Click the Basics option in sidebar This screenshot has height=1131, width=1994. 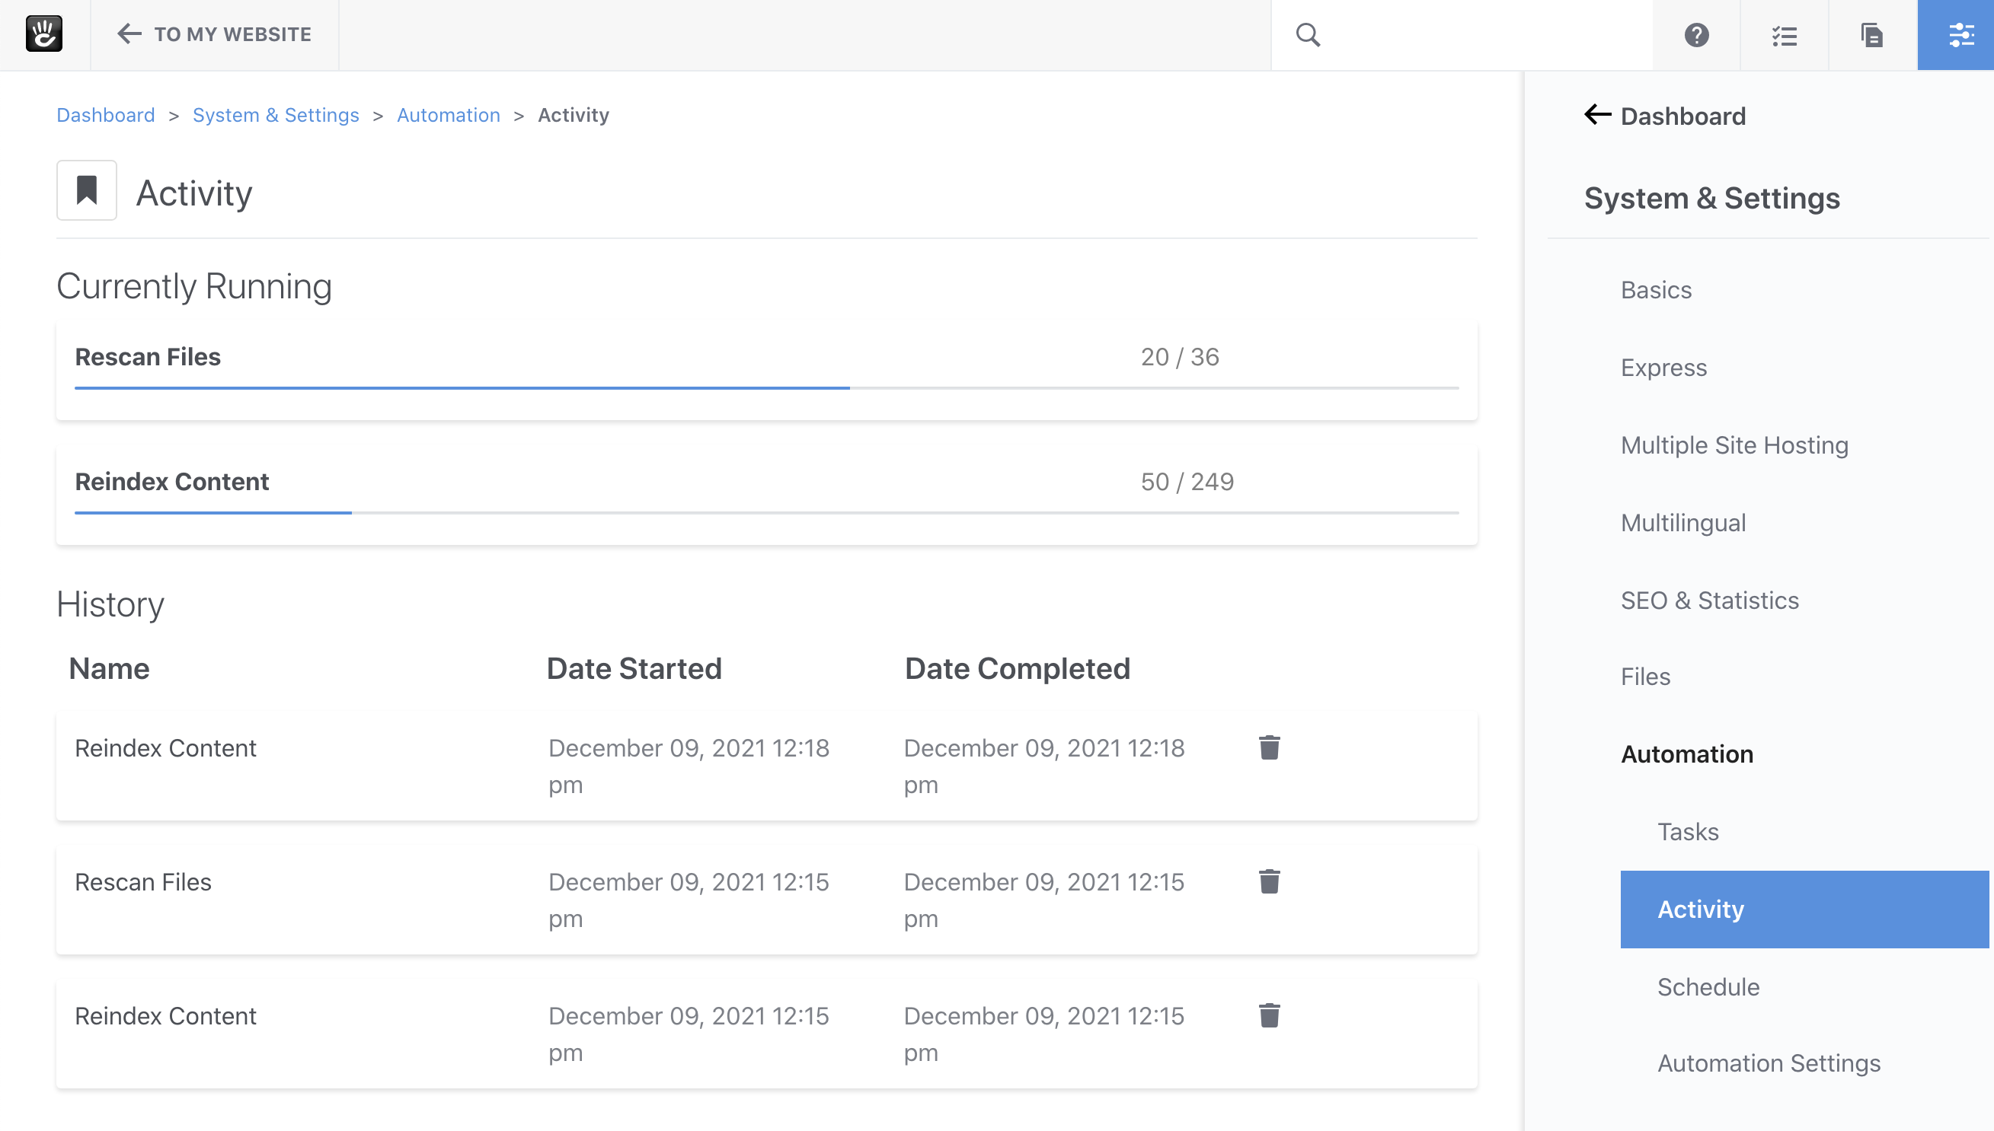click(1657, 289)
